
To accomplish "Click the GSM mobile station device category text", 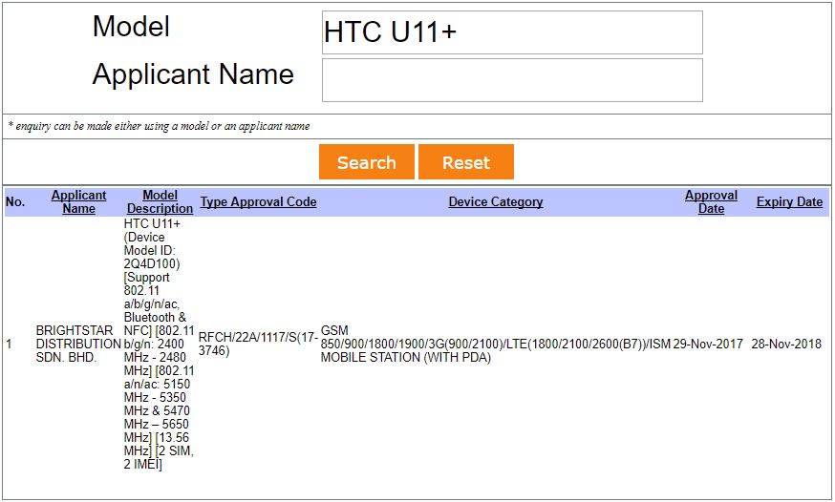I will (x=495, y=344).
